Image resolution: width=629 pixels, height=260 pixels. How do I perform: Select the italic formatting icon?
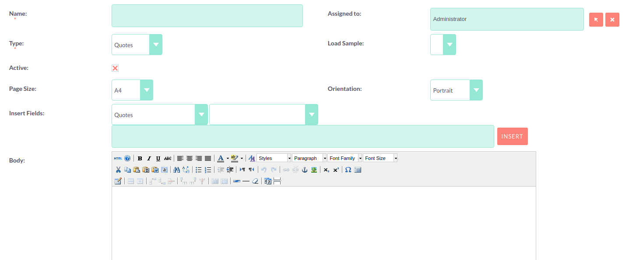tap(148, 158)
